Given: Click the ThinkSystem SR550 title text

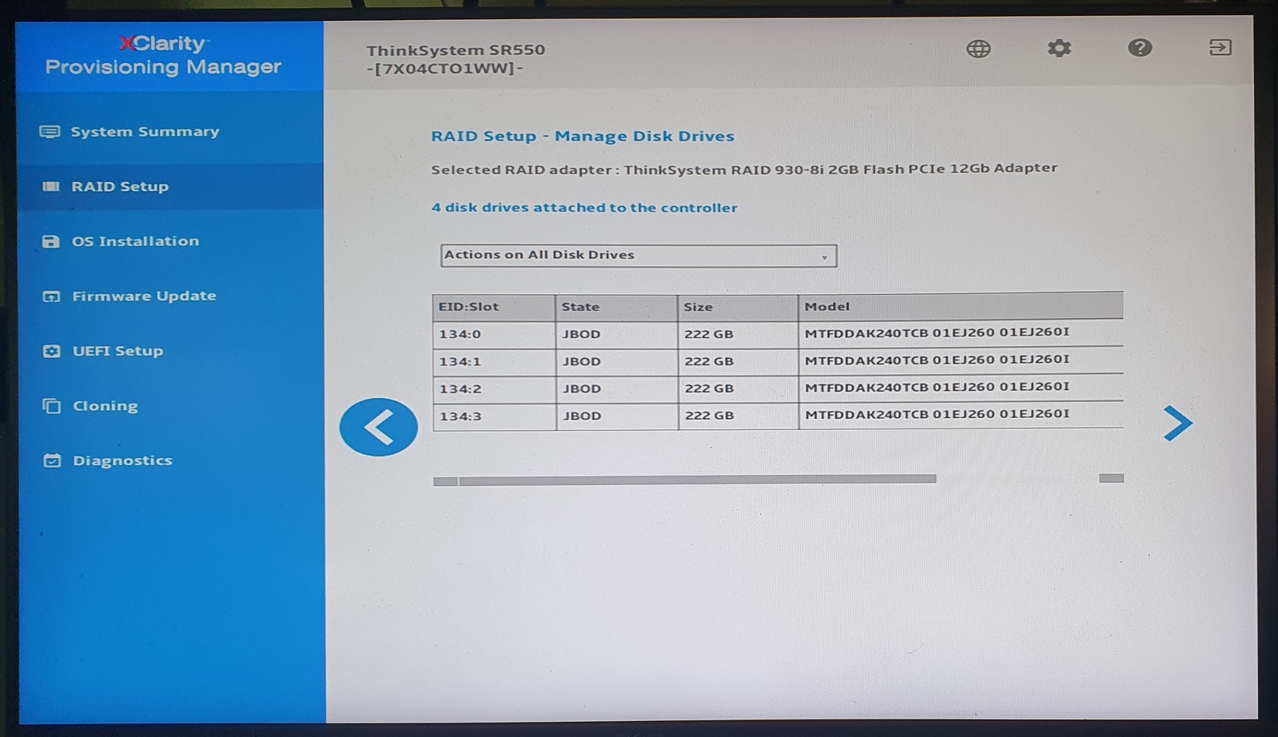Looking at the screenshot, I should tap(456, 50).
